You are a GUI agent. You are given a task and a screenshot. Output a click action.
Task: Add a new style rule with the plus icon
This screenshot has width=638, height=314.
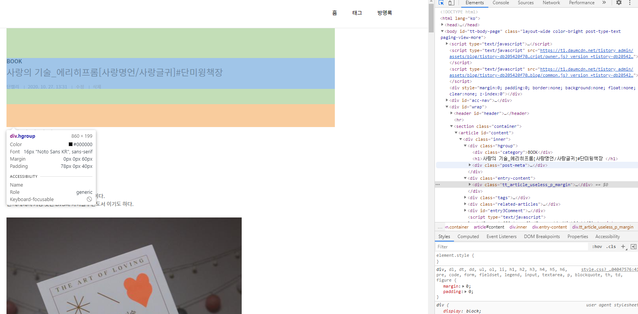click(623, 246)
